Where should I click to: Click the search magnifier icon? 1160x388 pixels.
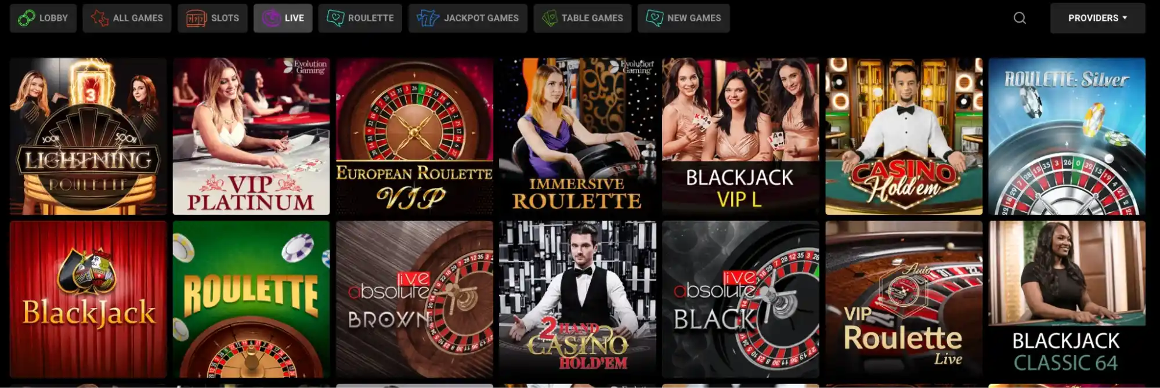[x=1020, y=18]
